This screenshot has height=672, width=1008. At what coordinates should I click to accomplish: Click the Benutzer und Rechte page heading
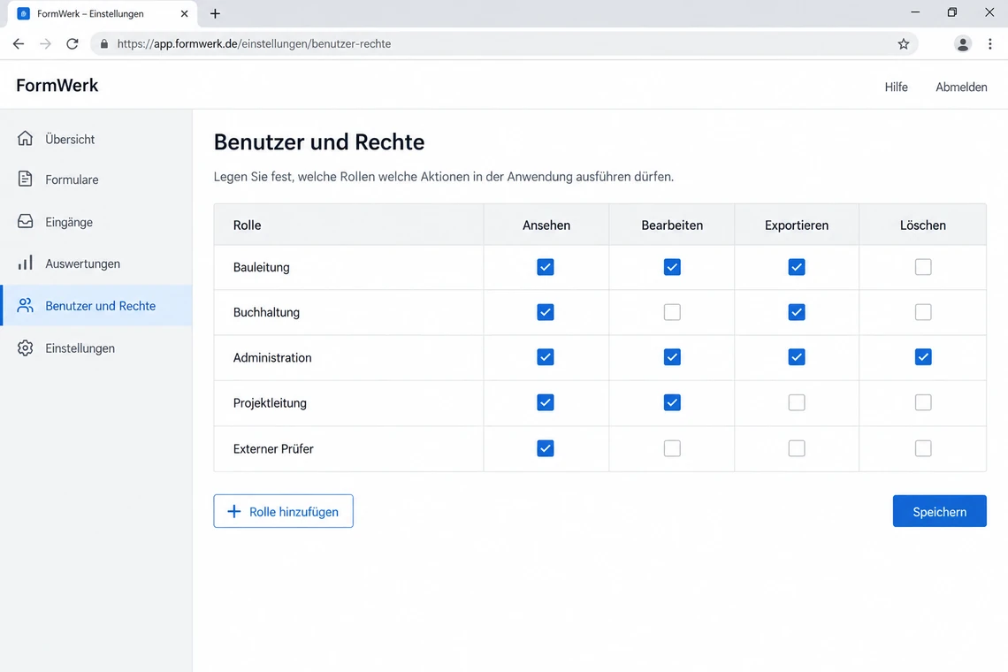(319, 142)
